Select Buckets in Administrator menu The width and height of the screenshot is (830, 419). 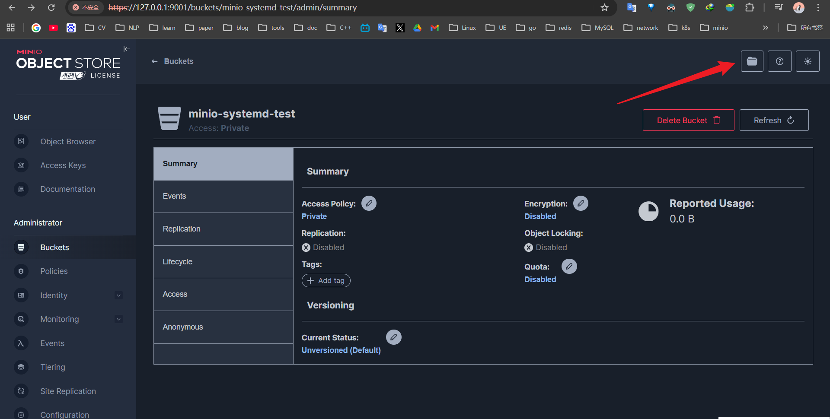pyautogui.click(x=68, y=248)
